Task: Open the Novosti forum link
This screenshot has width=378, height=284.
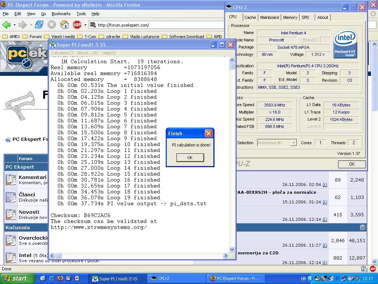Action: point(29,212)
